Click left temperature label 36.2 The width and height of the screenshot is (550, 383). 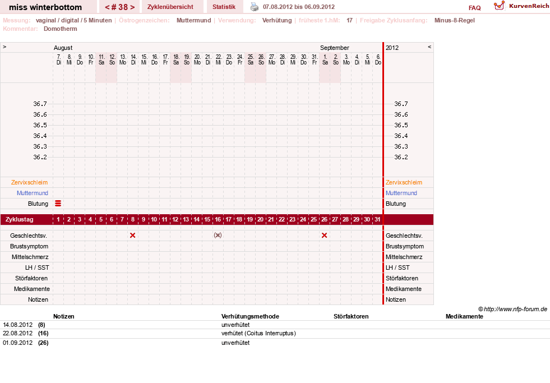(x=40, y=157)
